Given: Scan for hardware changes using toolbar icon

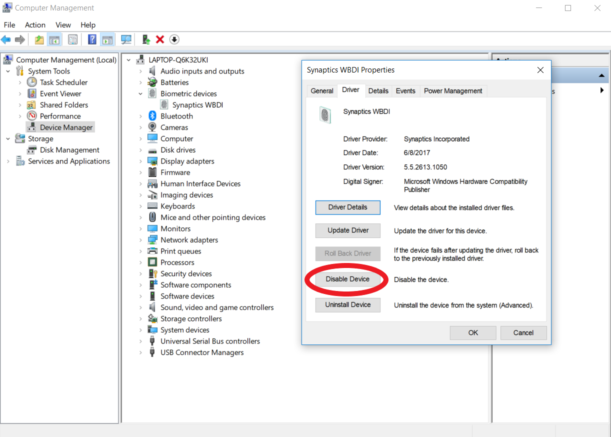Looking at the screenshot, I should pos(126,39).
